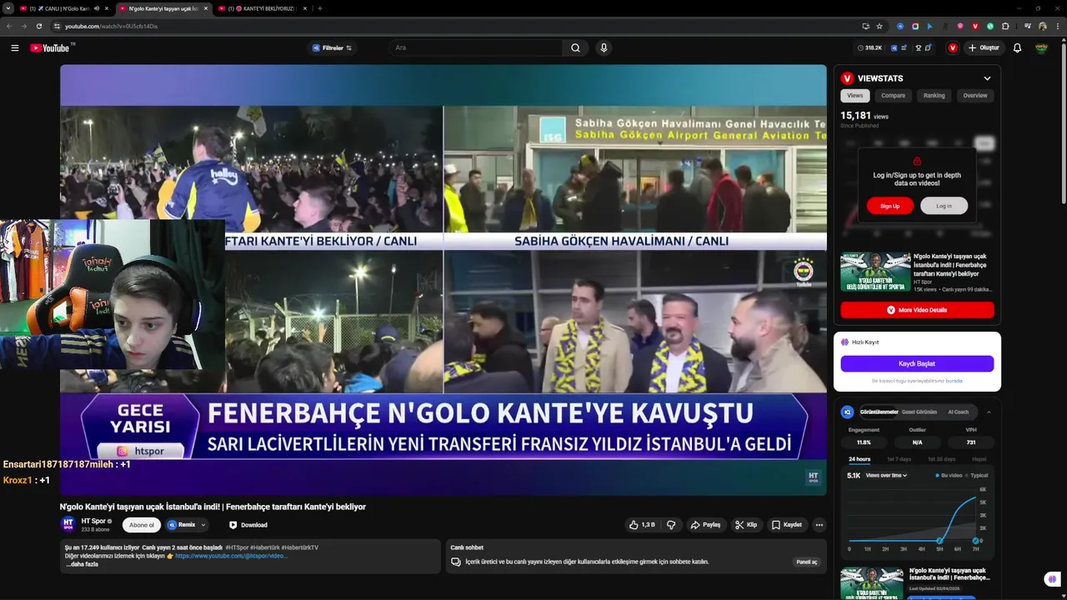Viewport: 1067px width, 600px height.
Task: Create a clip with Klip button
Action: [745, 525]
